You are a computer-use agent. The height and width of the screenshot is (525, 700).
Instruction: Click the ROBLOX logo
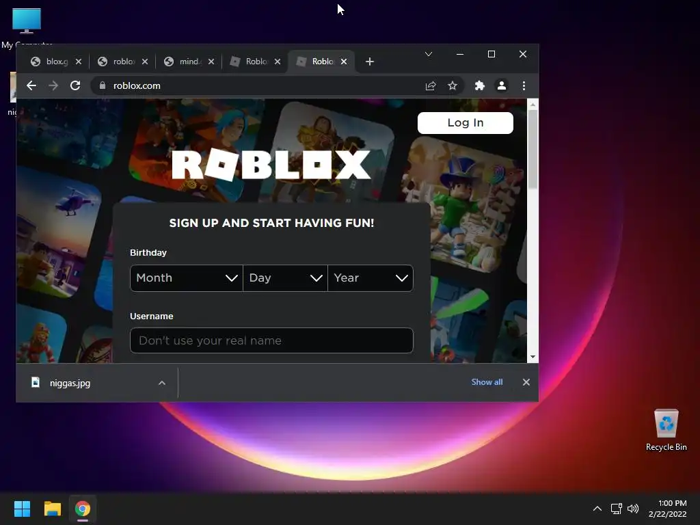coord(271,165)
